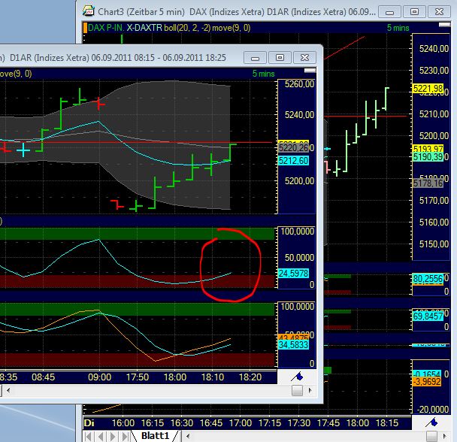Click the Chart3 window title icon

click(x=89, y=11)
